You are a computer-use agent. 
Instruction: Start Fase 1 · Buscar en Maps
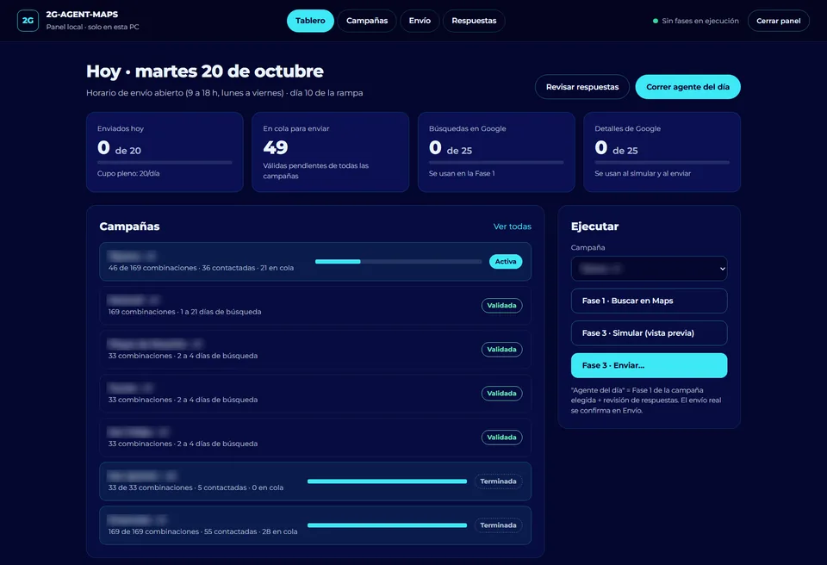pyautogui.click(x=650, y=301)
